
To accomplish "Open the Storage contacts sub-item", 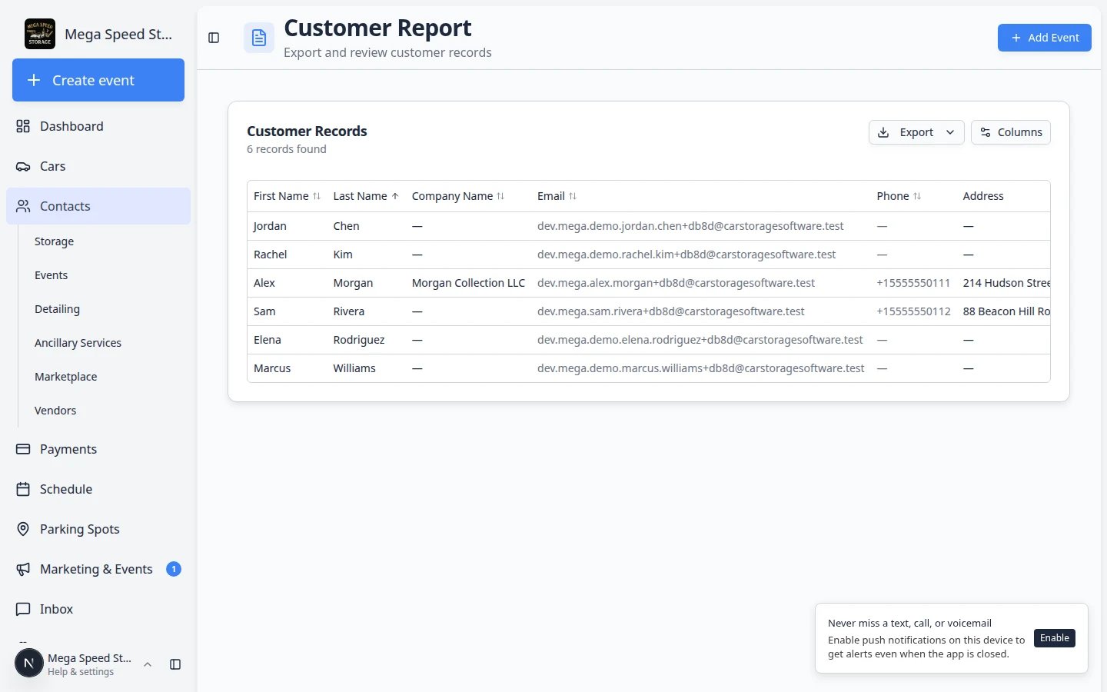I will tap(54, 241).
